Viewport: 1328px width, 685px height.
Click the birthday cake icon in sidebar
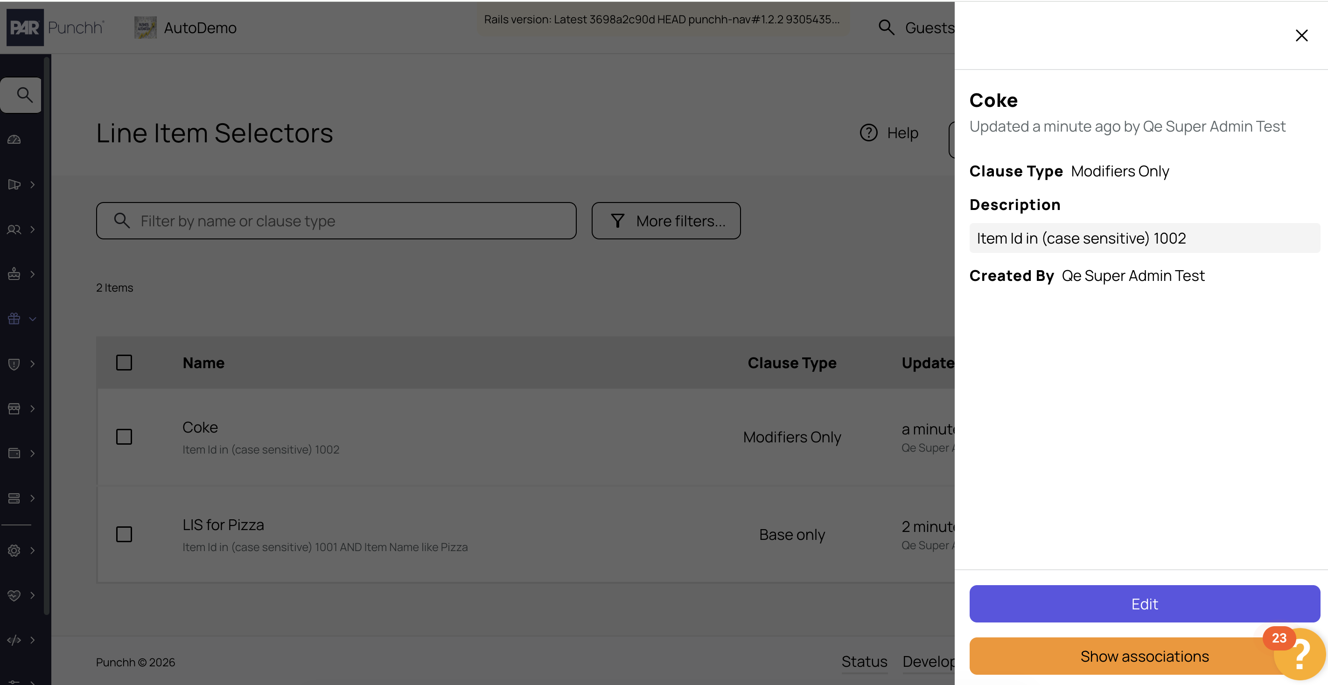(x=14, y=274)
